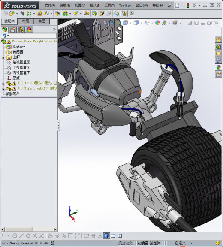The width and height of the screenshot is (223, 247).
Task: Expand the 1<1> component node
Action: click(3, 84)
